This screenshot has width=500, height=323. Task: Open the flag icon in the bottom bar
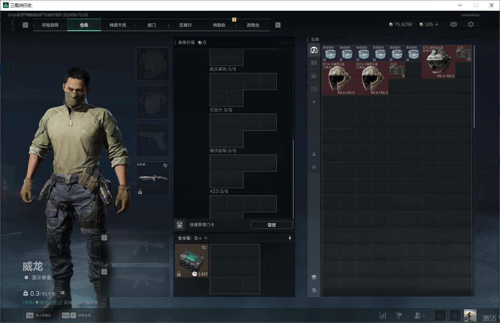click(x=399, y=315)
